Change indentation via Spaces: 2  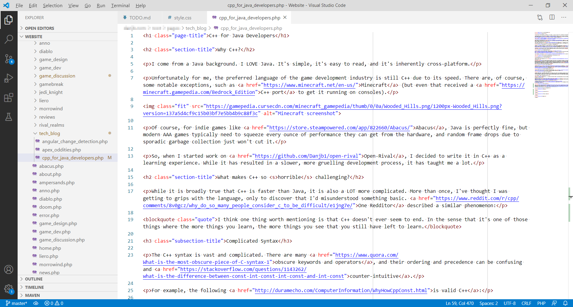coord(489,303)
